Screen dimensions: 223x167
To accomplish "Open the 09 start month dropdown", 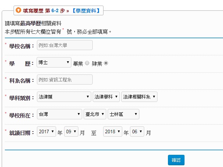I will [x=71, y=132].
